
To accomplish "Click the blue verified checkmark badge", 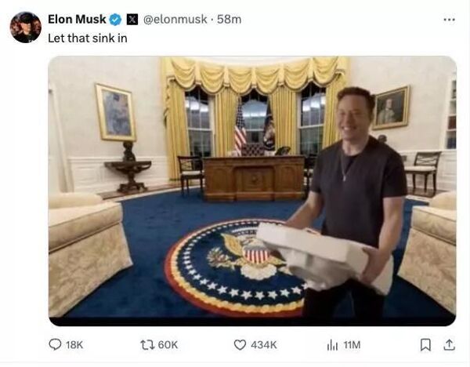I will tap(115, 20).
